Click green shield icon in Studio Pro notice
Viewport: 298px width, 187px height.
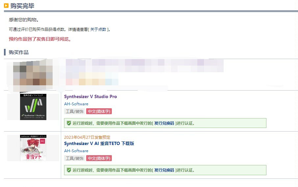point(69,123)
